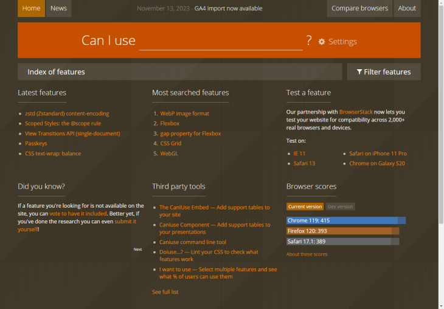Expand the Index of features bar
This screenshot has height=309, width=444.
pyautogui.click(x=180, y=72)
